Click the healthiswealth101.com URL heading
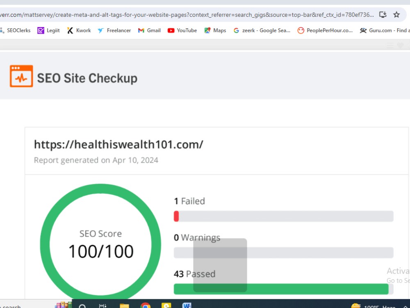410x308 pixels. 118,145
